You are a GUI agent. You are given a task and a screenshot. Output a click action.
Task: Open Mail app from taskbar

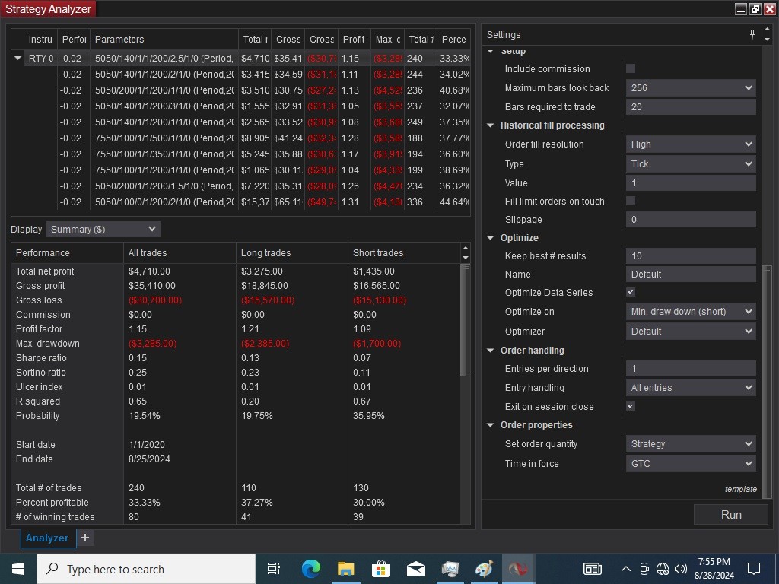[x=415, y=569]
